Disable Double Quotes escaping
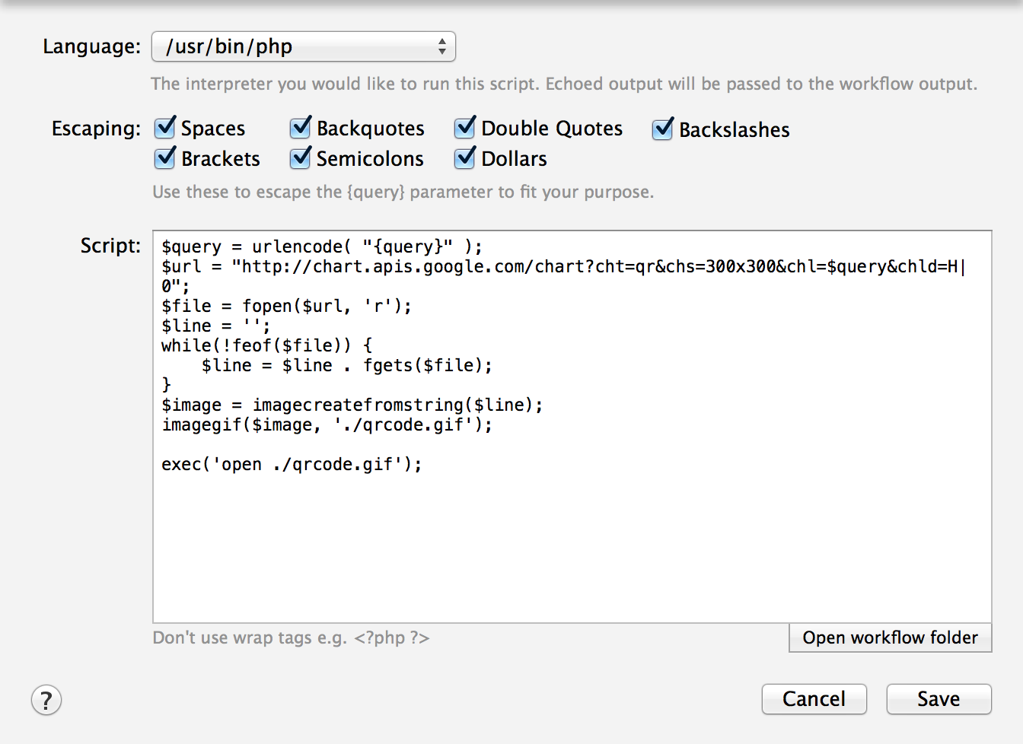The width and height of the screenshot is (1023, 744). click(x=465, y=128)
